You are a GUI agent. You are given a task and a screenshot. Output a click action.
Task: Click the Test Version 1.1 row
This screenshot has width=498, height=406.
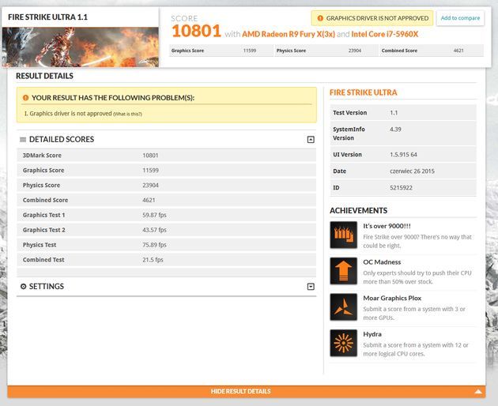click(x=403, y=113)
